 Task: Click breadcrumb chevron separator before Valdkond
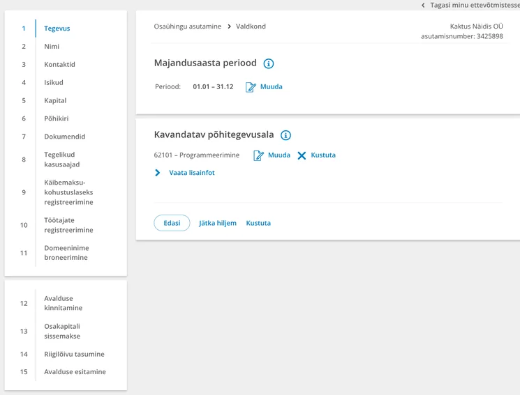click(229, 26)
